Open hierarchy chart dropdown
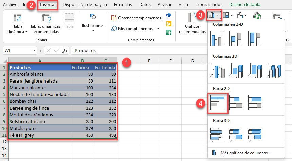The width and height of the screenshot is (292, 161). tap(228, 15)
